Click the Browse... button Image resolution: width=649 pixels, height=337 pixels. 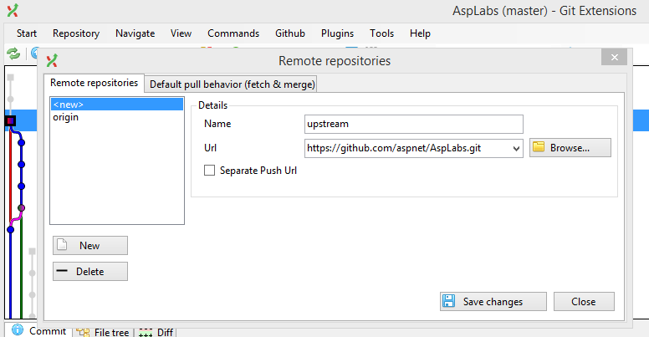coord(570,147)
